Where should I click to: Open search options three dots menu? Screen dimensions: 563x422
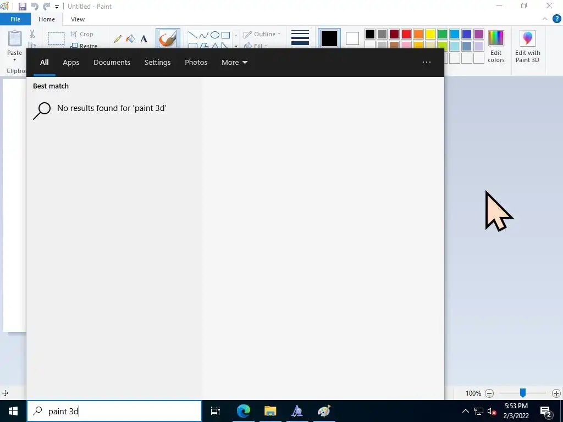pos(427,62)
